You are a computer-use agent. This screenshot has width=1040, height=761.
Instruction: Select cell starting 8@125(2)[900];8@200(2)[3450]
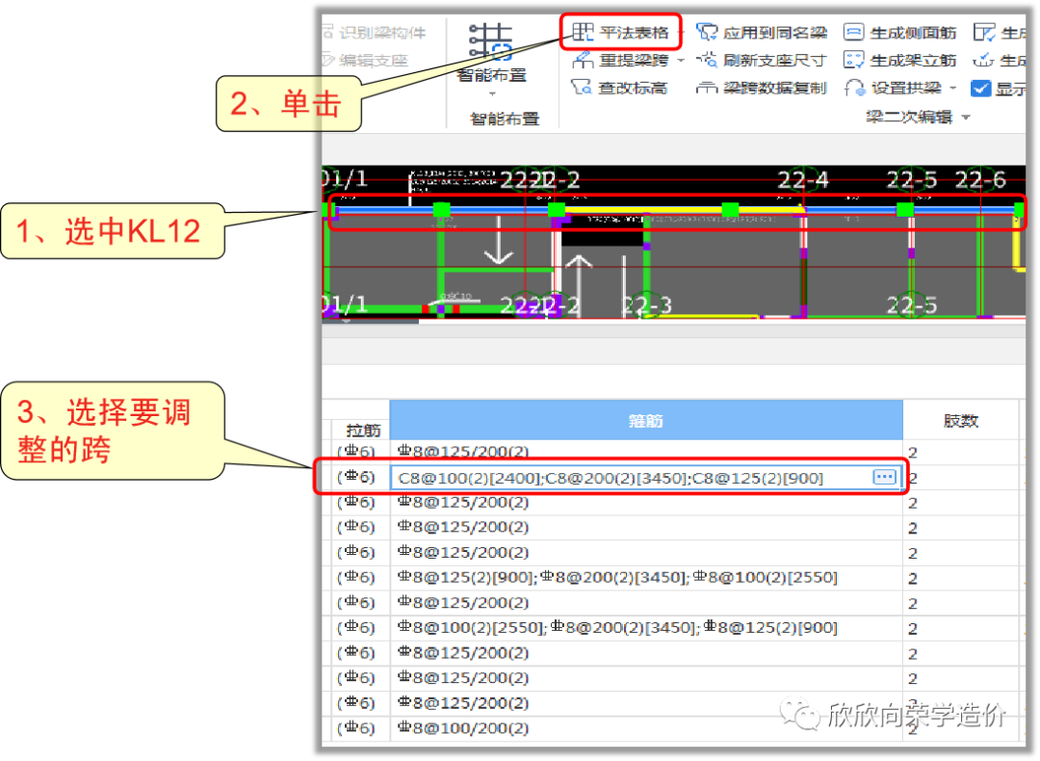646,577
